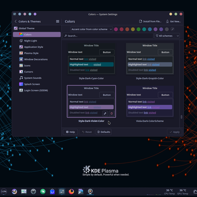
Task: Choose the green accent color
Action: pos(138,29)
